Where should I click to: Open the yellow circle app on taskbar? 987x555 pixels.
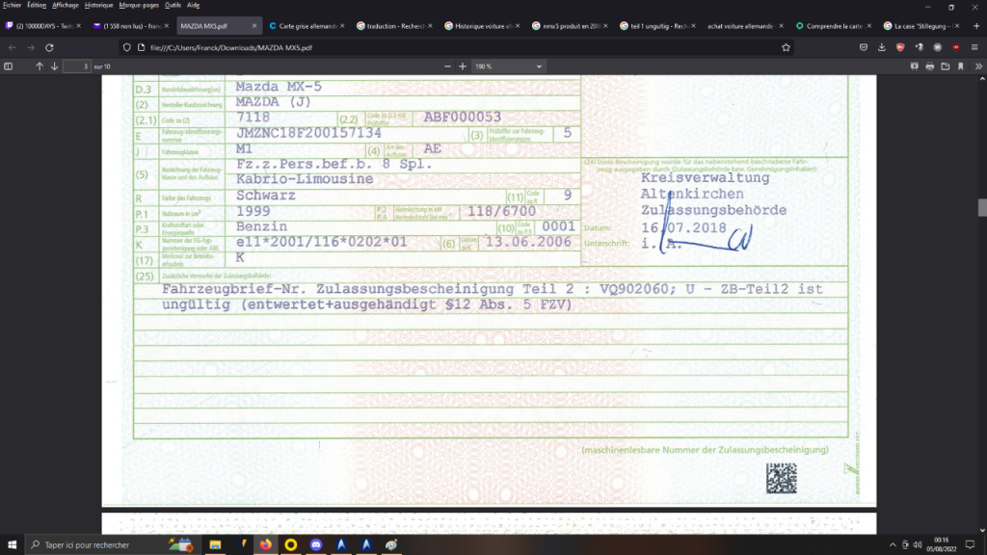(x=291, y=545)
